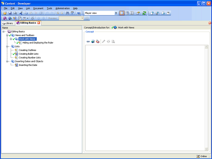
Task: Collapse all outline items toolbar icon
Action: (62, 13)
